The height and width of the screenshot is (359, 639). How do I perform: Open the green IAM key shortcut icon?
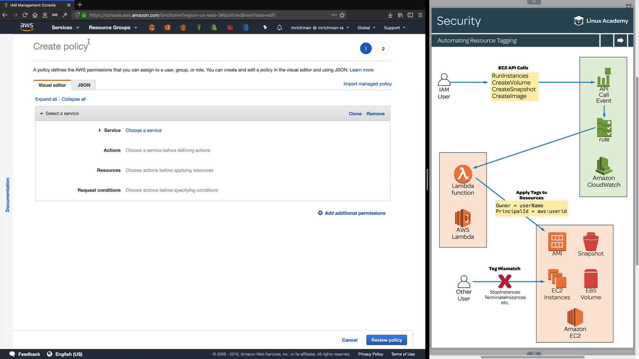(x=199, y=28)
